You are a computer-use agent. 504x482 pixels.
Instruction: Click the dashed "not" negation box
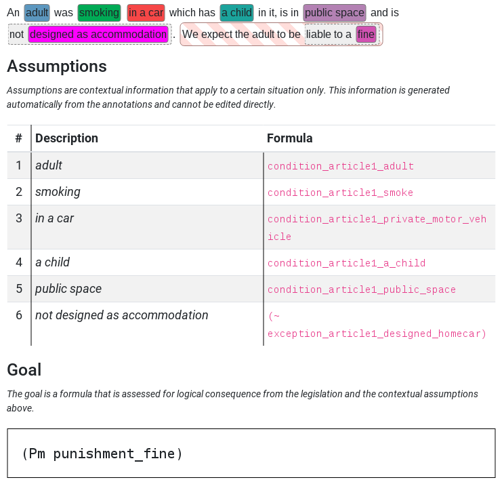pyautogui.click(x=17, y=34)
